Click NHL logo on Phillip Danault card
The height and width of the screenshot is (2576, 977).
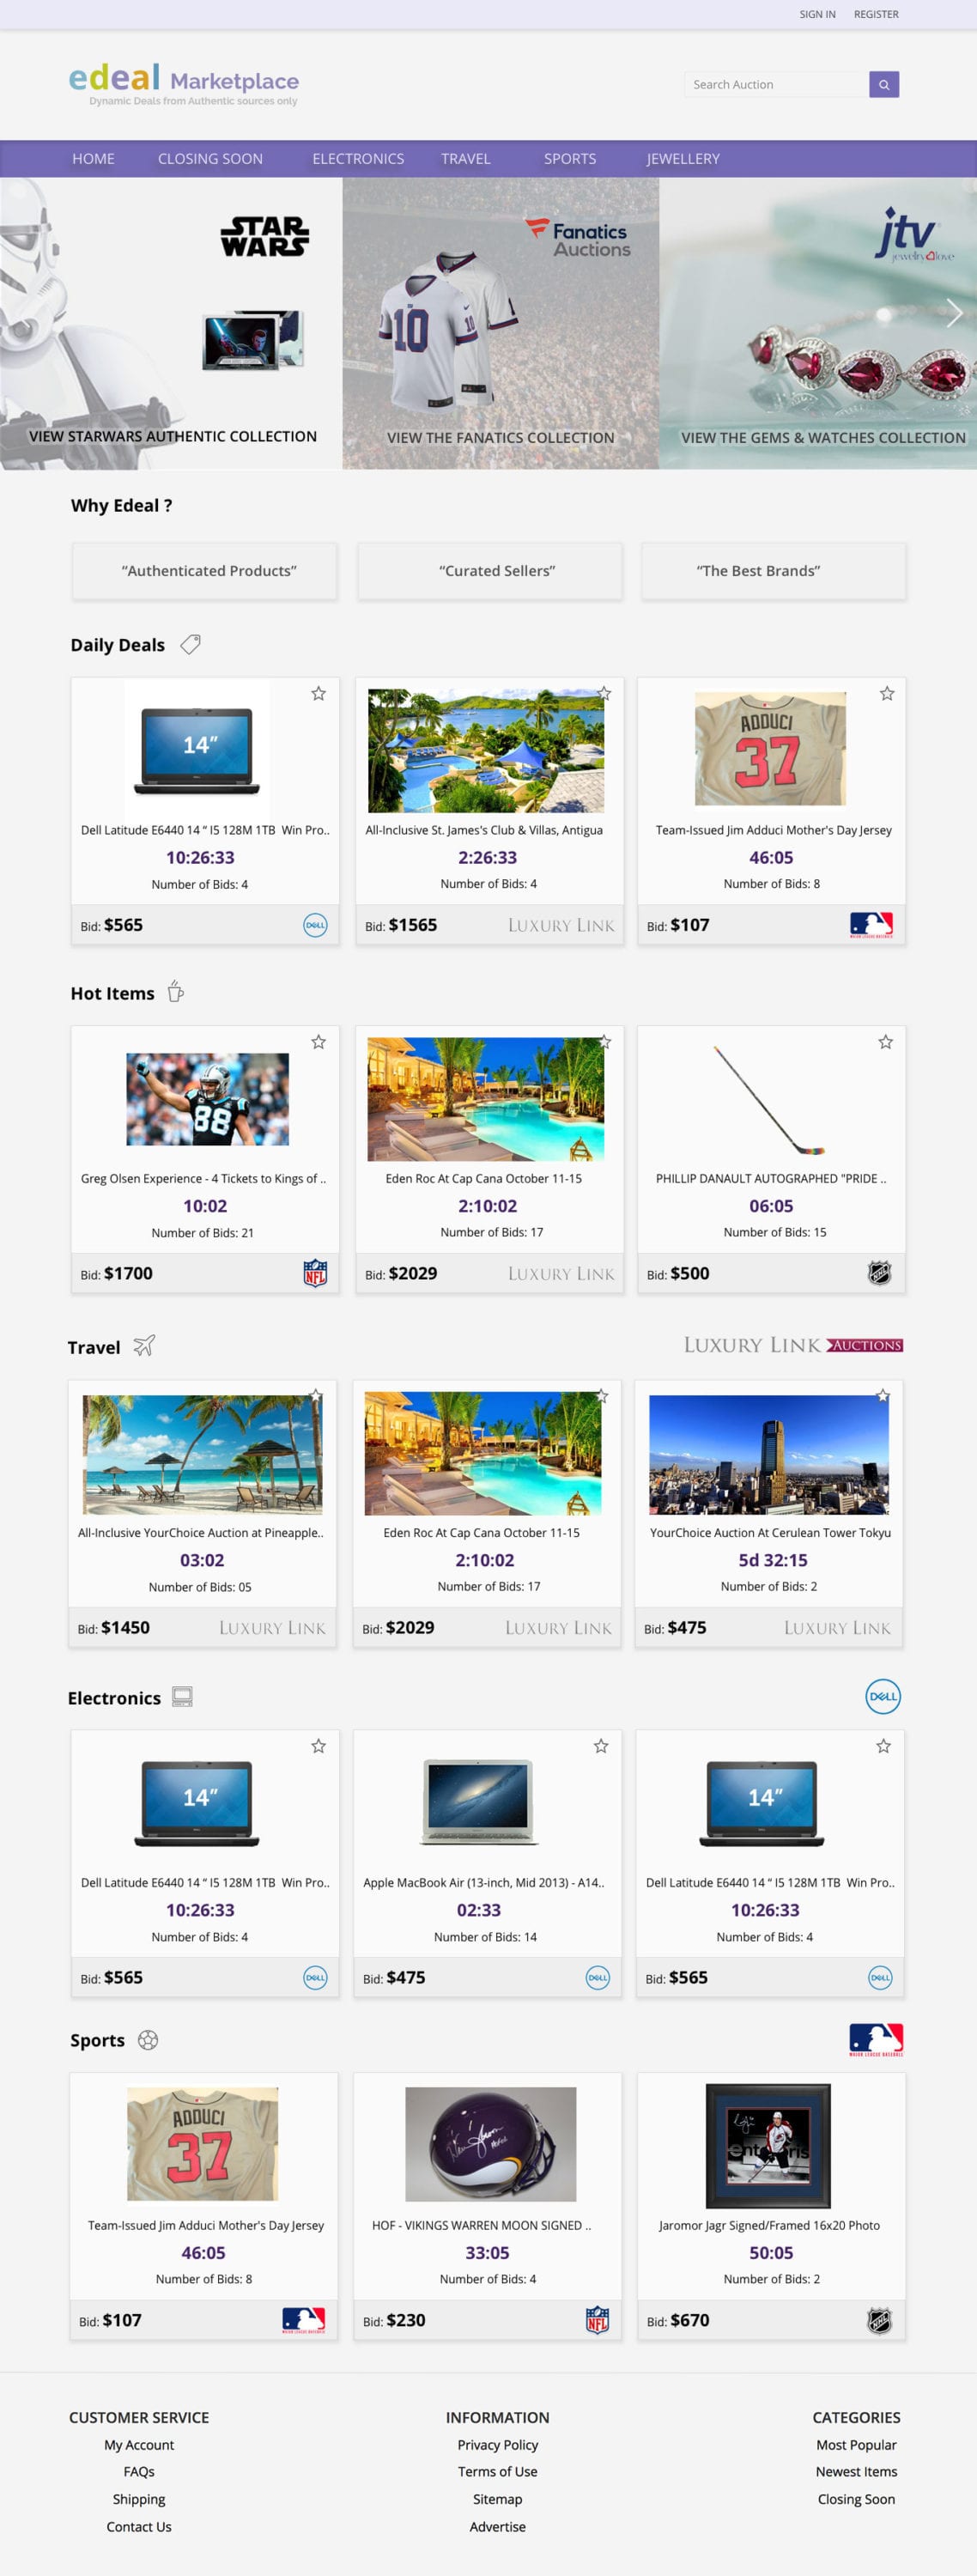point(879,1273)
